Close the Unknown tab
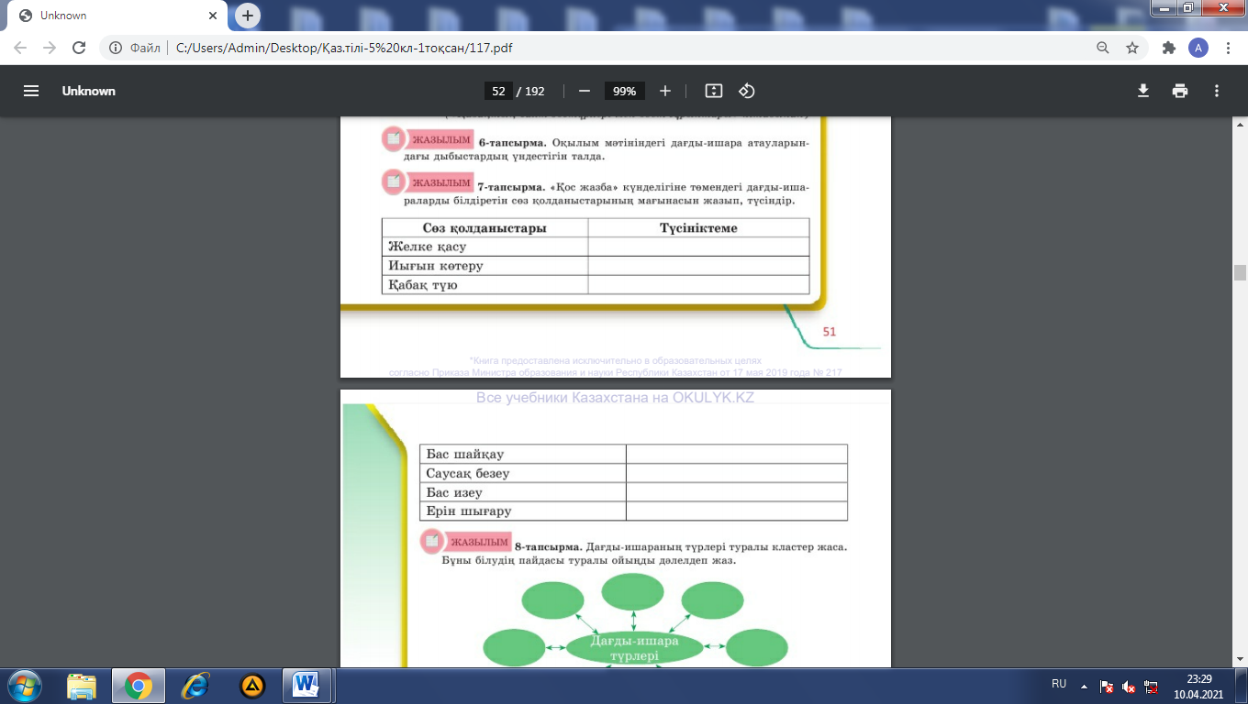1248x704 pixels. 215,16
